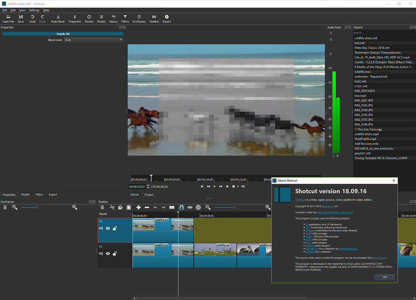This screenshot has height=300, width=416.
Task: Lock the V1 track with the padlock icon
Action: pos(115,254)
